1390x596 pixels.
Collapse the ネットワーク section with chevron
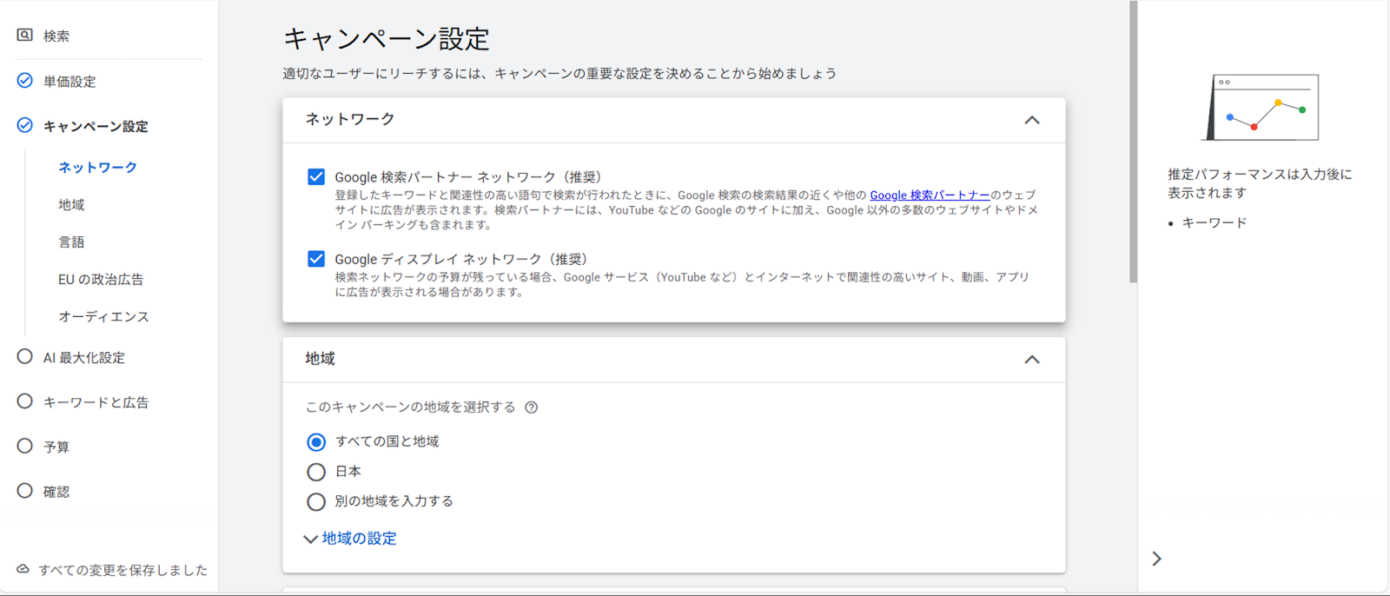click(1031, 120)
